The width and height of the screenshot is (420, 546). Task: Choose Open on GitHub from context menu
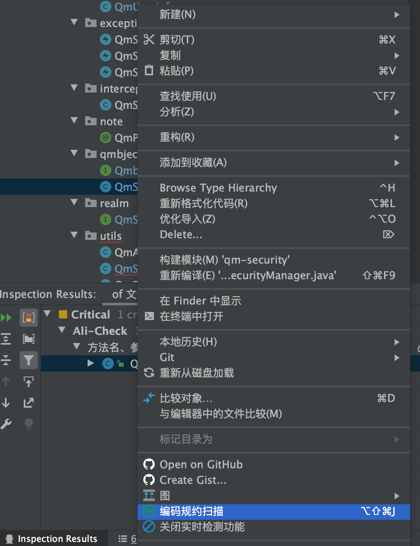tap(201, 465)
